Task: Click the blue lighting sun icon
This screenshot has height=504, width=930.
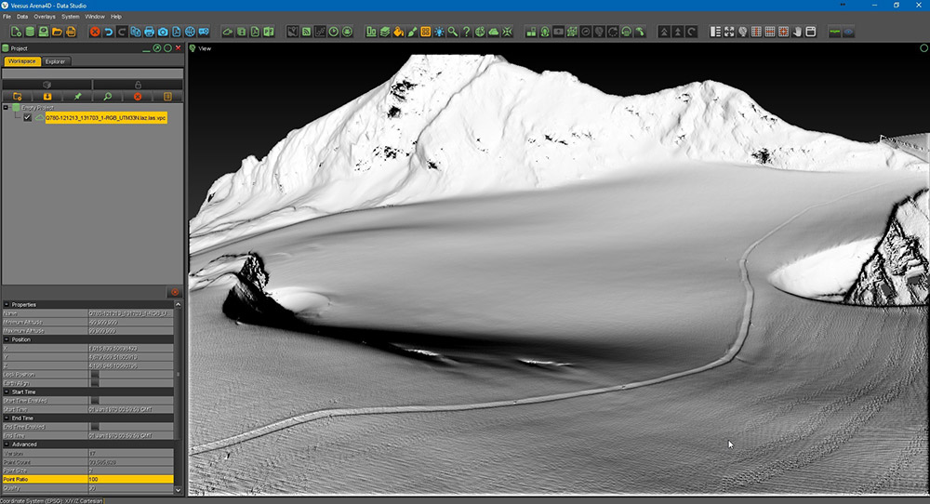Action: (439, 32)
